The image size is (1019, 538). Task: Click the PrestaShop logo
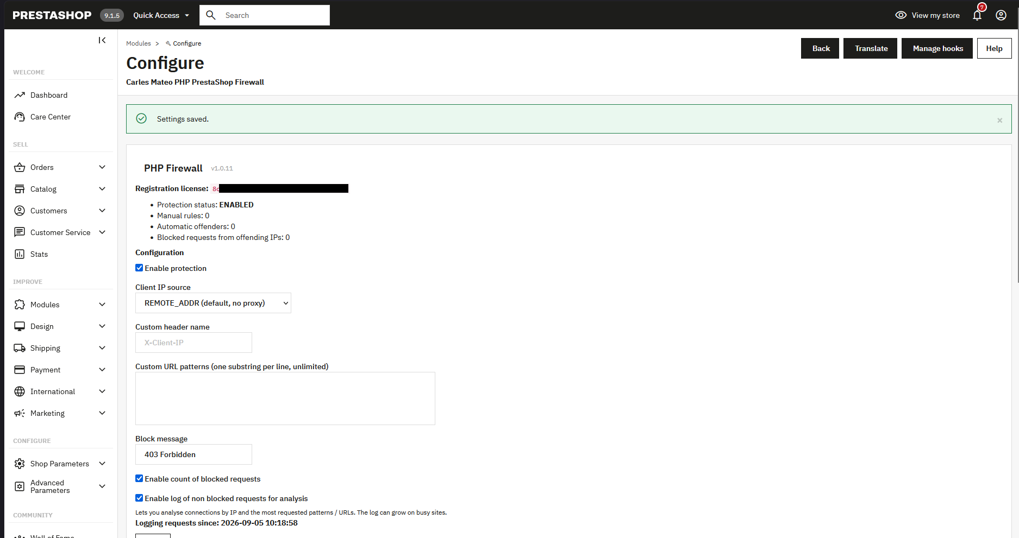(x=52, y=15)
